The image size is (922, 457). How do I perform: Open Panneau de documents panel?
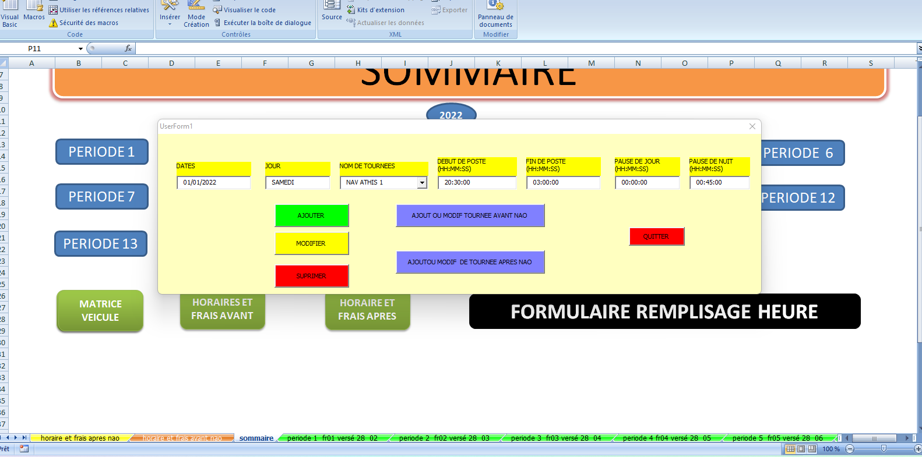495,14
